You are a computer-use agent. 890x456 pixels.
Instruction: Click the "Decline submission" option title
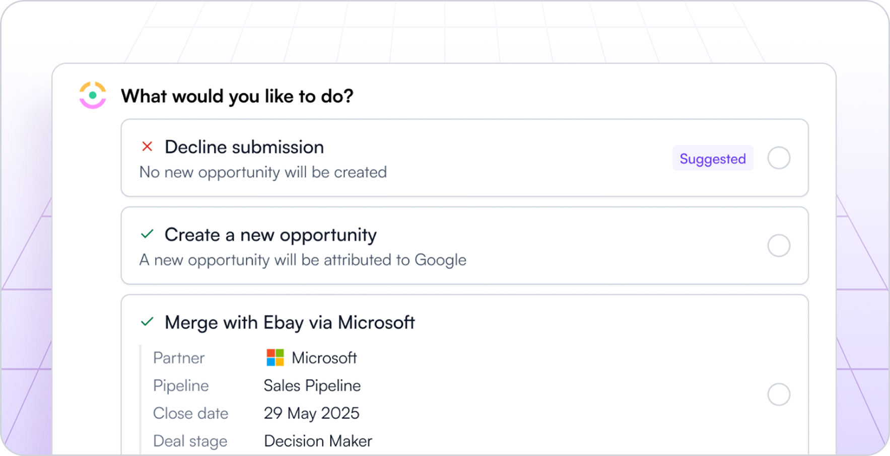(x=244, y=147)
